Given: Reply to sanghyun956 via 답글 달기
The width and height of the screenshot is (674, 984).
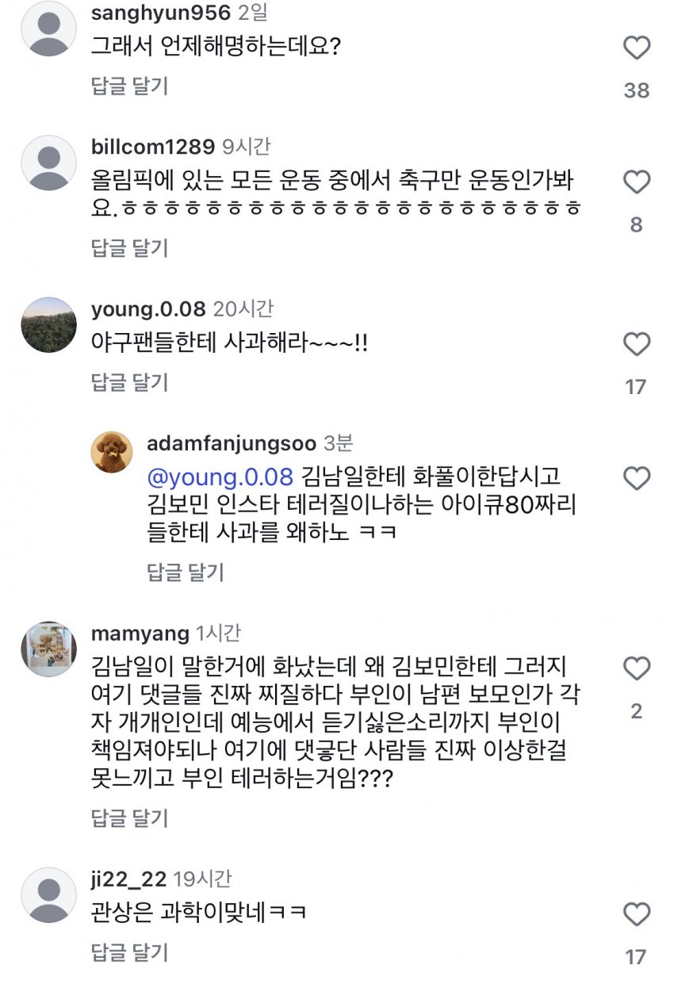Looking at the screenshot, I should 129,86.
